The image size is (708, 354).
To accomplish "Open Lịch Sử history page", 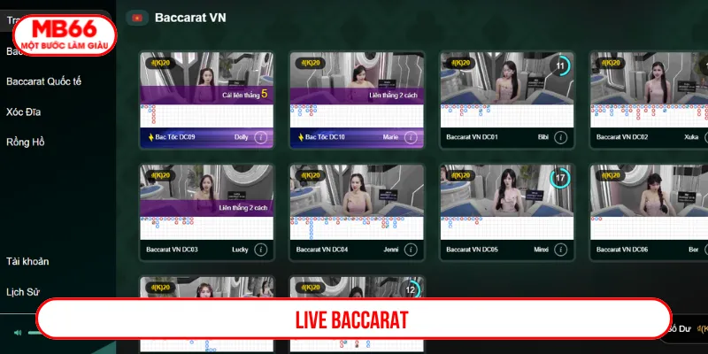I will pos(23,292).
